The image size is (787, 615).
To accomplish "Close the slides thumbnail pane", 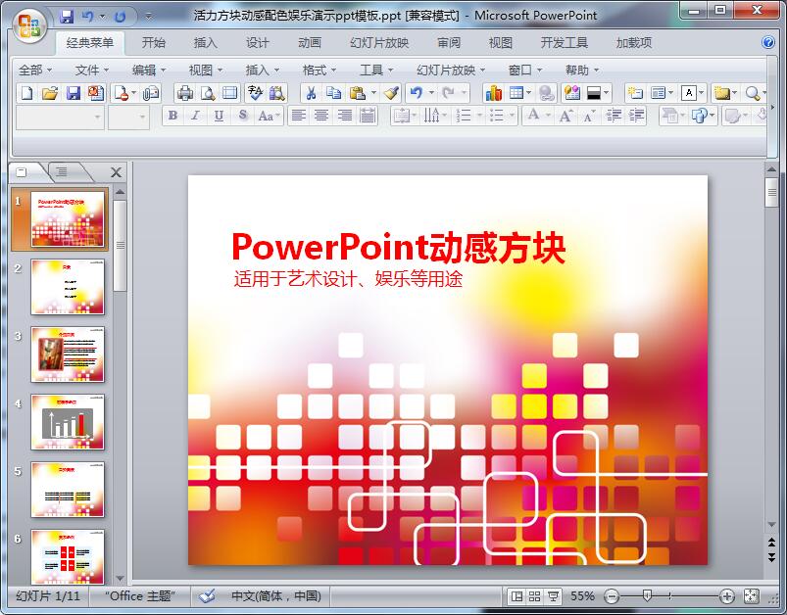I will tap(116, 172).
